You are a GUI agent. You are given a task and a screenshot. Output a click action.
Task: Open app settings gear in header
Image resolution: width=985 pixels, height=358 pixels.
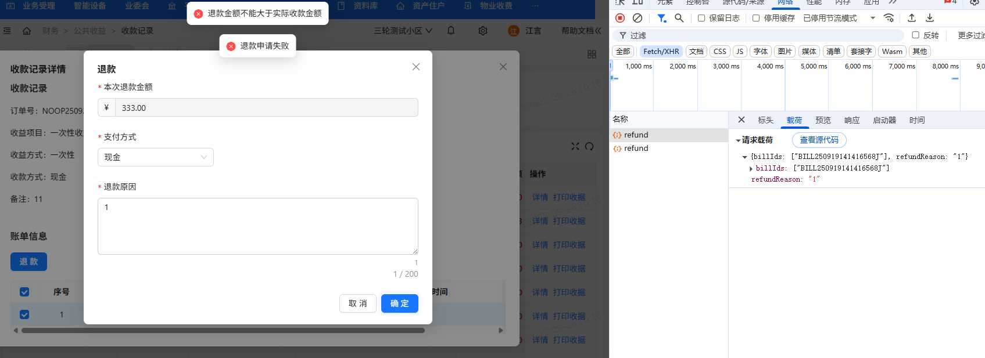tap(483, 31)
